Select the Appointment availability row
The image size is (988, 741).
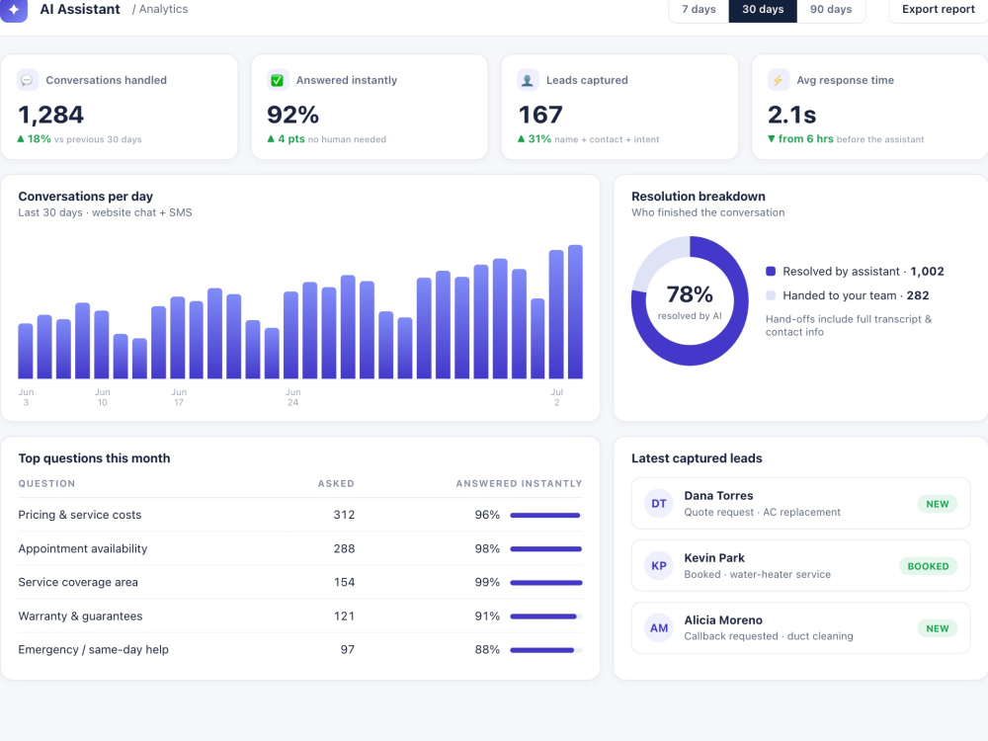coord(300,548)
